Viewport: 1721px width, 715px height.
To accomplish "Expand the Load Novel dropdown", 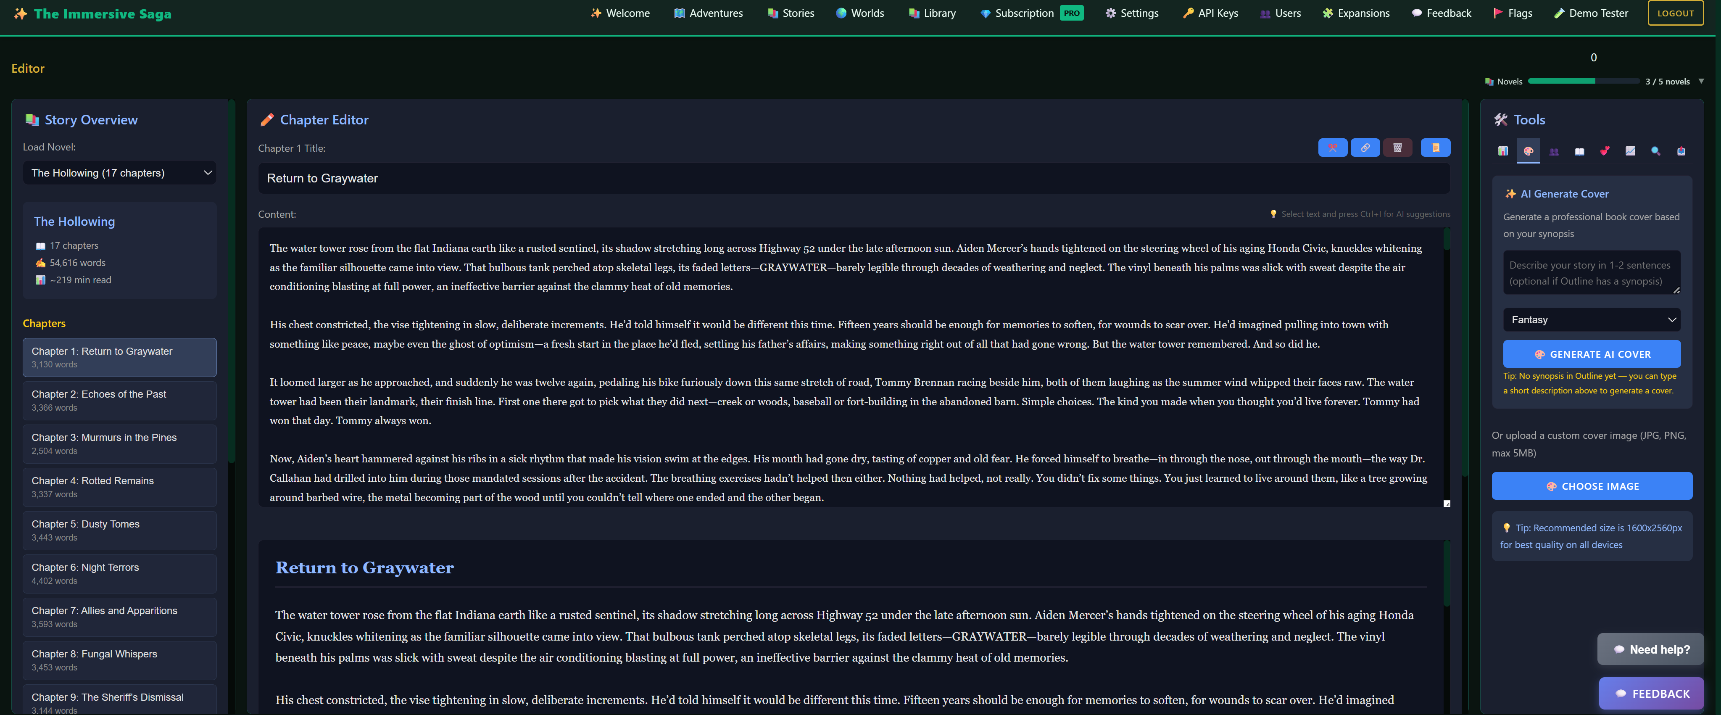I will (120, 172).
